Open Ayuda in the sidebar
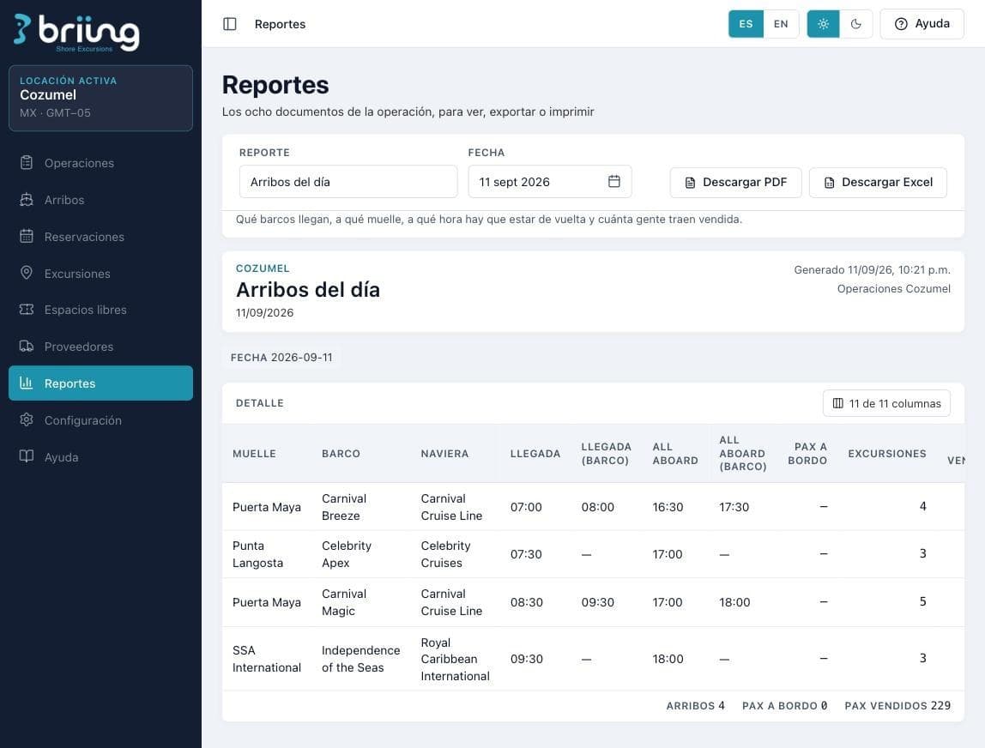This screenshot has width=985, height=748. (100, 456)
